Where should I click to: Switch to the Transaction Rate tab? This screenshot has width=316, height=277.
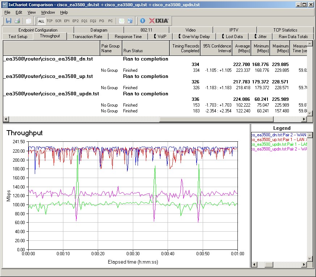pos(87,37)
